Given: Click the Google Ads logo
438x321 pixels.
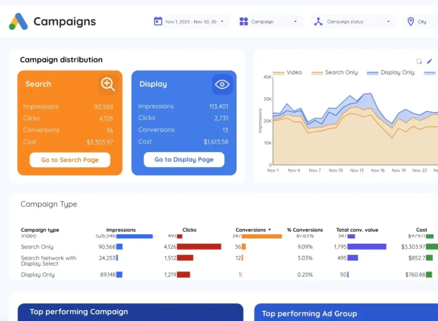Looking at the screenshot, I should (x=18, y=21).
